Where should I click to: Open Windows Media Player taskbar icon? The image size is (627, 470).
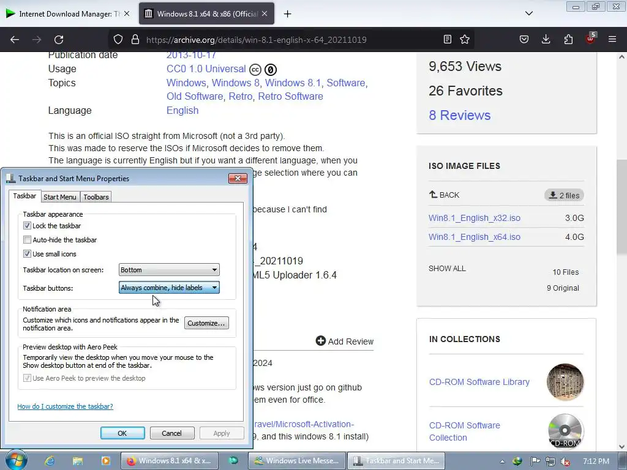click(105, 461)
